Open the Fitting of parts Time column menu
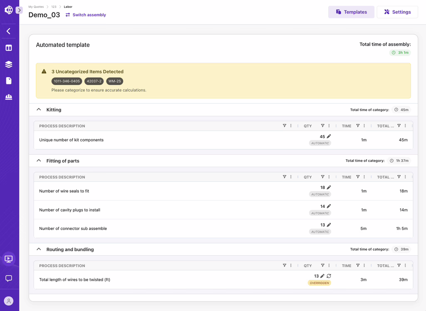Image resolution: width=426 pixels, height=311 pixels. tap(364, 177)
